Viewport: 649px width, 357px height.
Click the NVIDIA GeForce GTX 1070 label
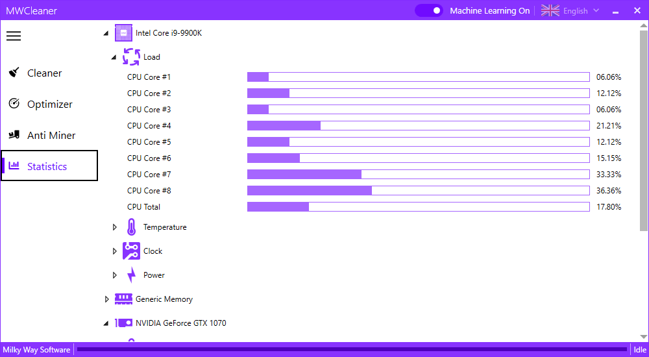[181, 323]
